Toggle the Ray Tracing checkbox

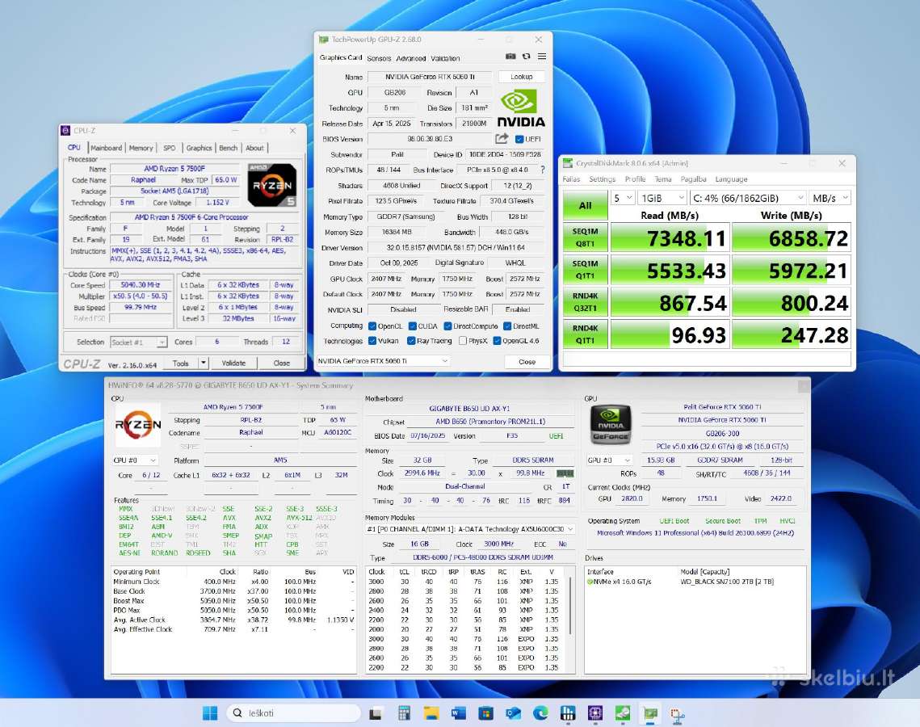click(411, 340)
